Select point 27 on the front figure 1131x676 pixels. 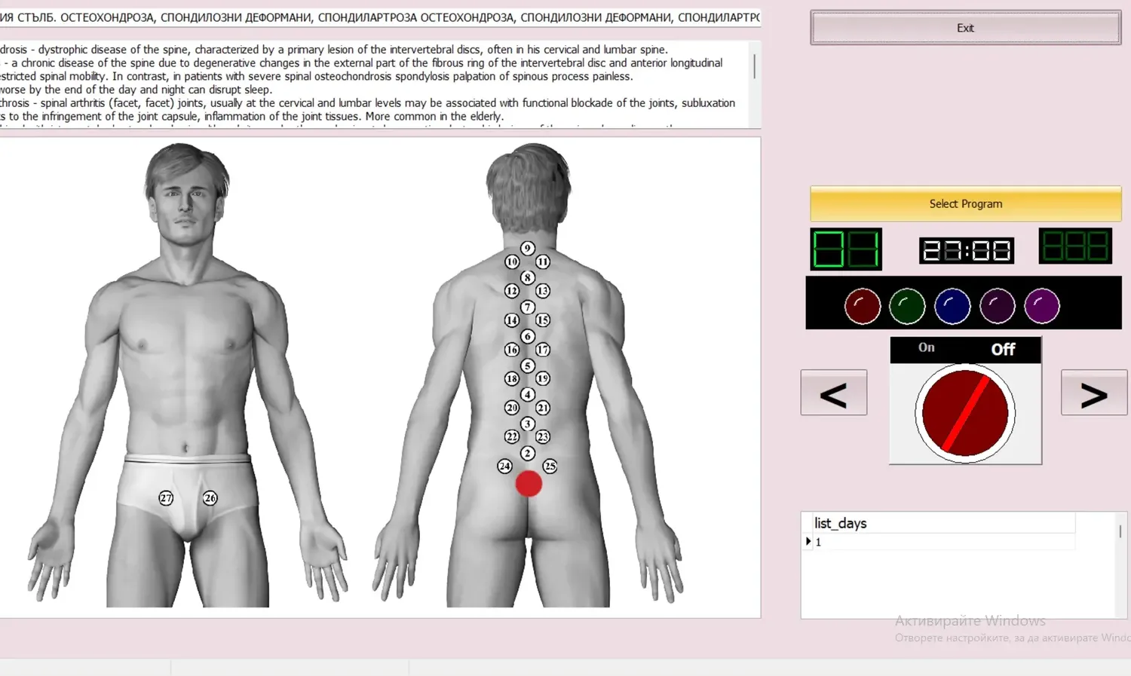pos(166,497)
